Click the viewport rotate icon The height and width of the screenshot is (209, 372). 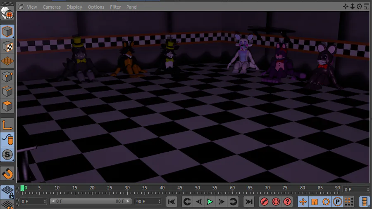pyautogui.click(x=359, y=7)
